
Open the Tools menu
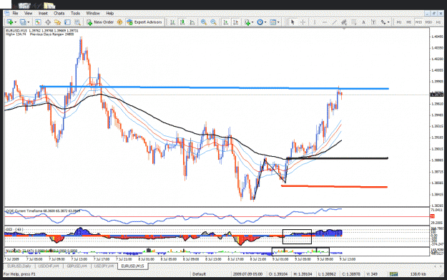pos(75,13)
